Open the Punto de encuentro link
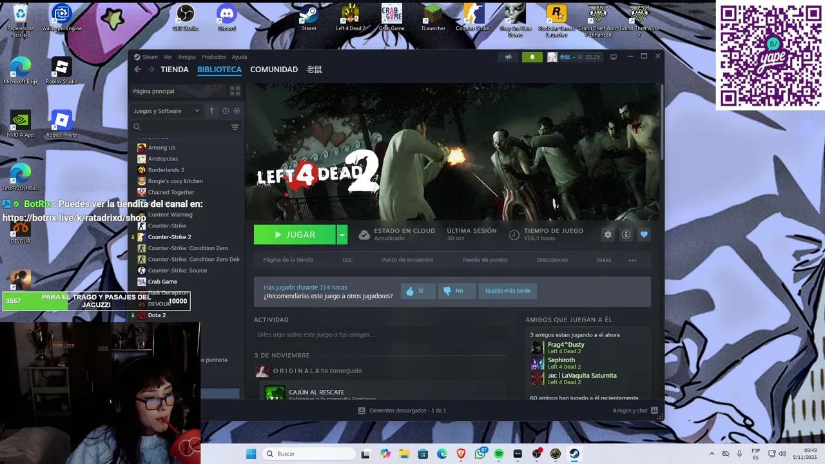 point(407,260)
